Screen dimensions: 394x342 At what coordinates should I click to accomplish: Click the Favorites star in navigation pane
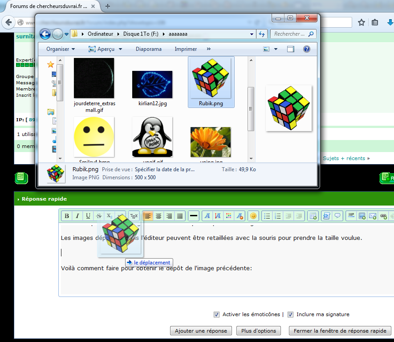[50, 64]
